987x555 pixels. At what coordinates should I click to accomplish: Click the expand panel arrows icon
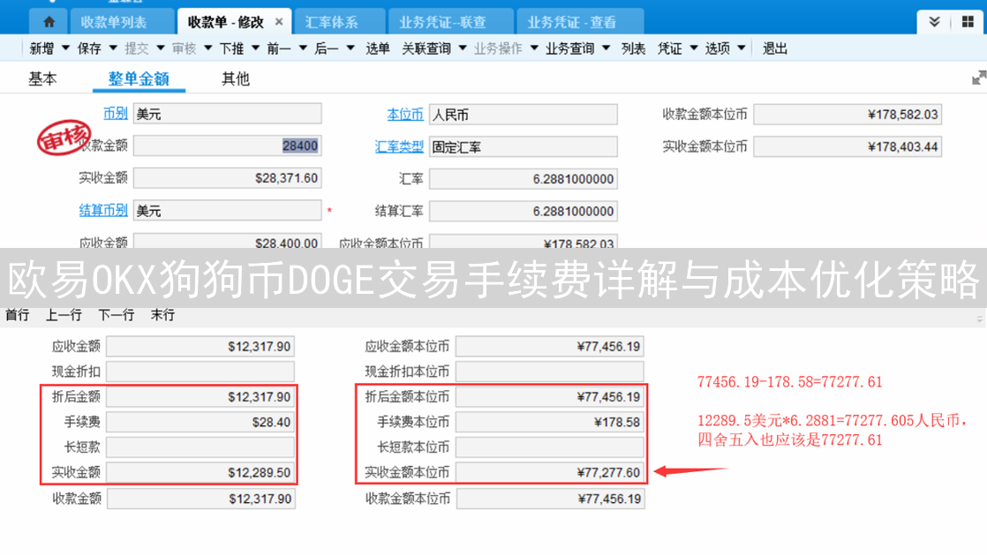979,78
